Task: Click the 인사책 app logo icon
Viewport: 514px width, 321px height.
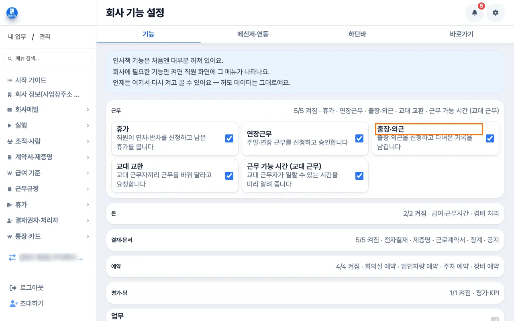Action: tap(12, 13)
